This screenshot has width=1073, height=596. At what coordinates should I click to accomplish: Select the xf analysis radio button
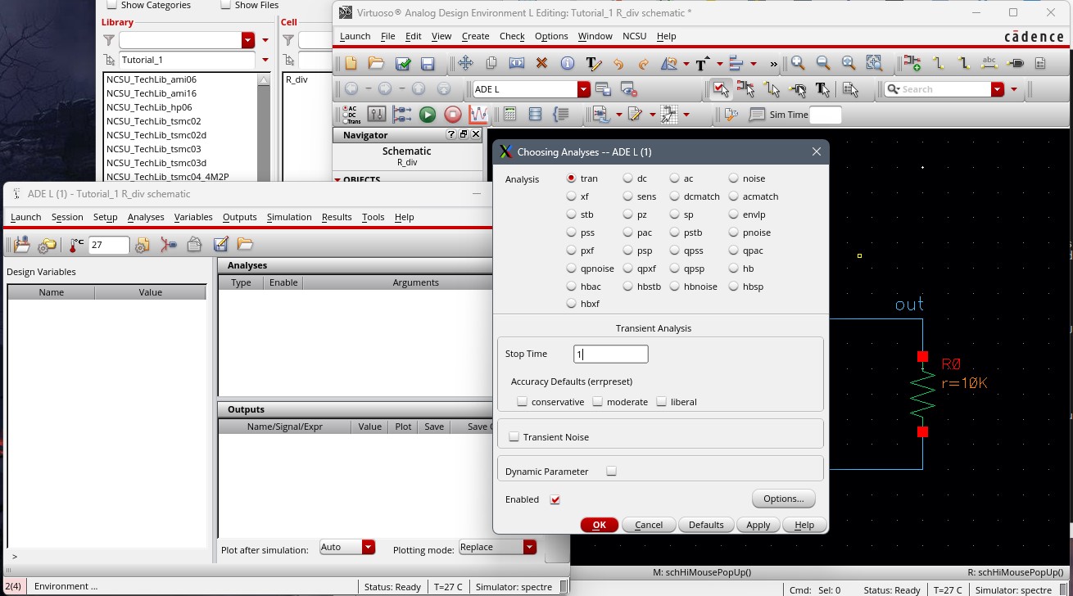pos(572,196)
